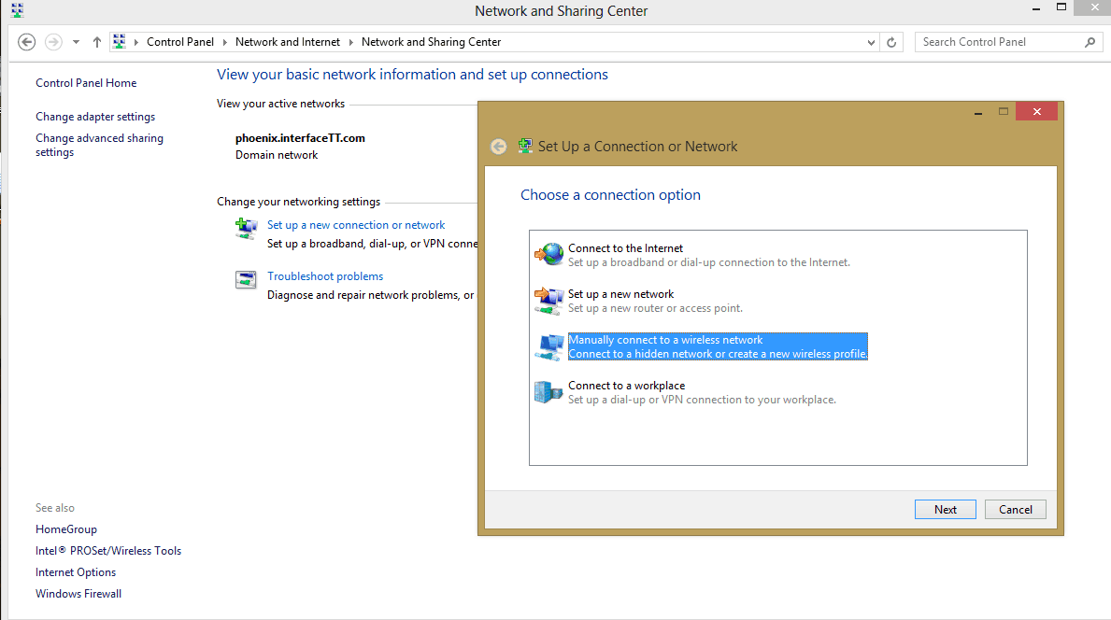The image size is (1111, 620).
Task: Click the refresh button in the address bar
Action: click(891, 42)
